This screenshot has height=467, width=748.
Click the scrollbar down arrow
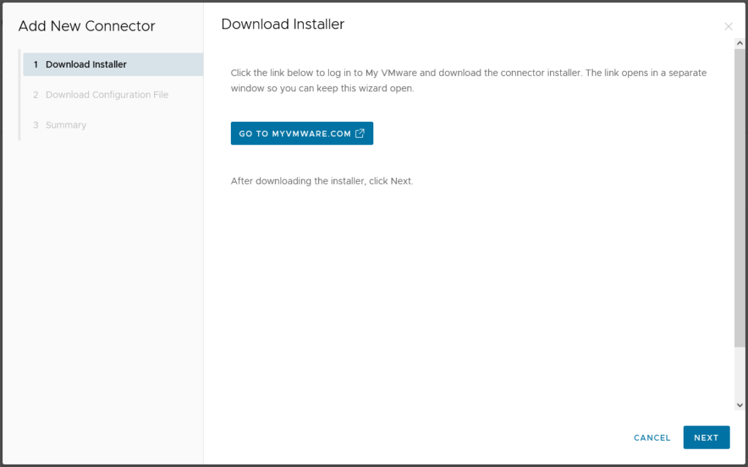click(739, 405)
